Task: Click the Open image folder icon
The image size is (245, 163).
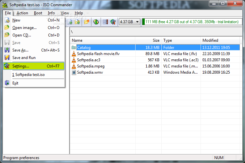Action: pos(7,28)
